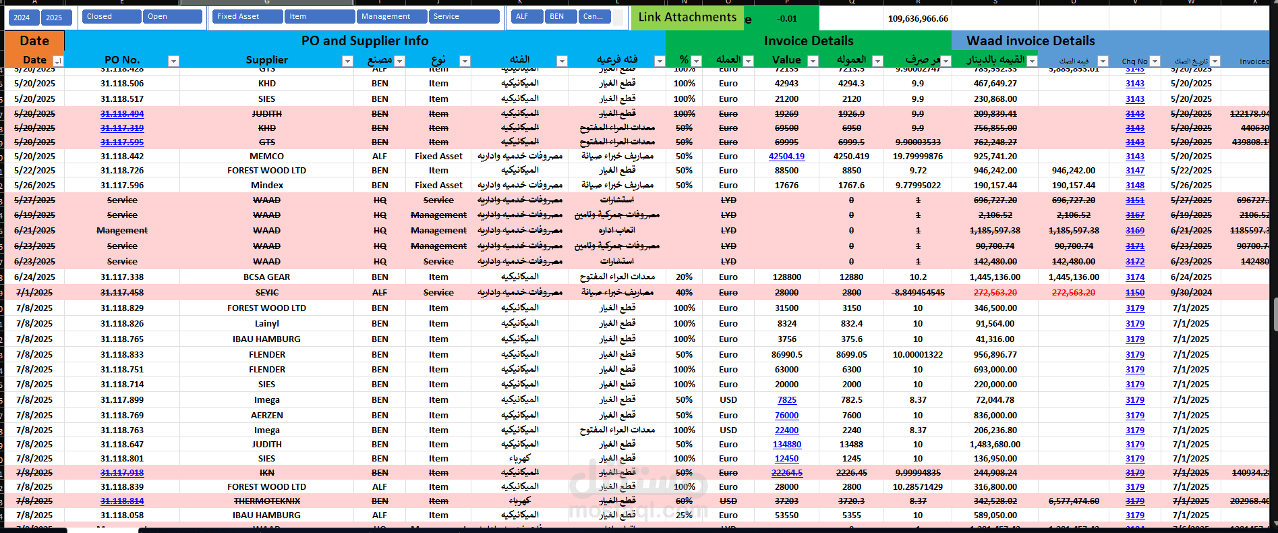Open the % column filter dropdown

pos(697,61)
